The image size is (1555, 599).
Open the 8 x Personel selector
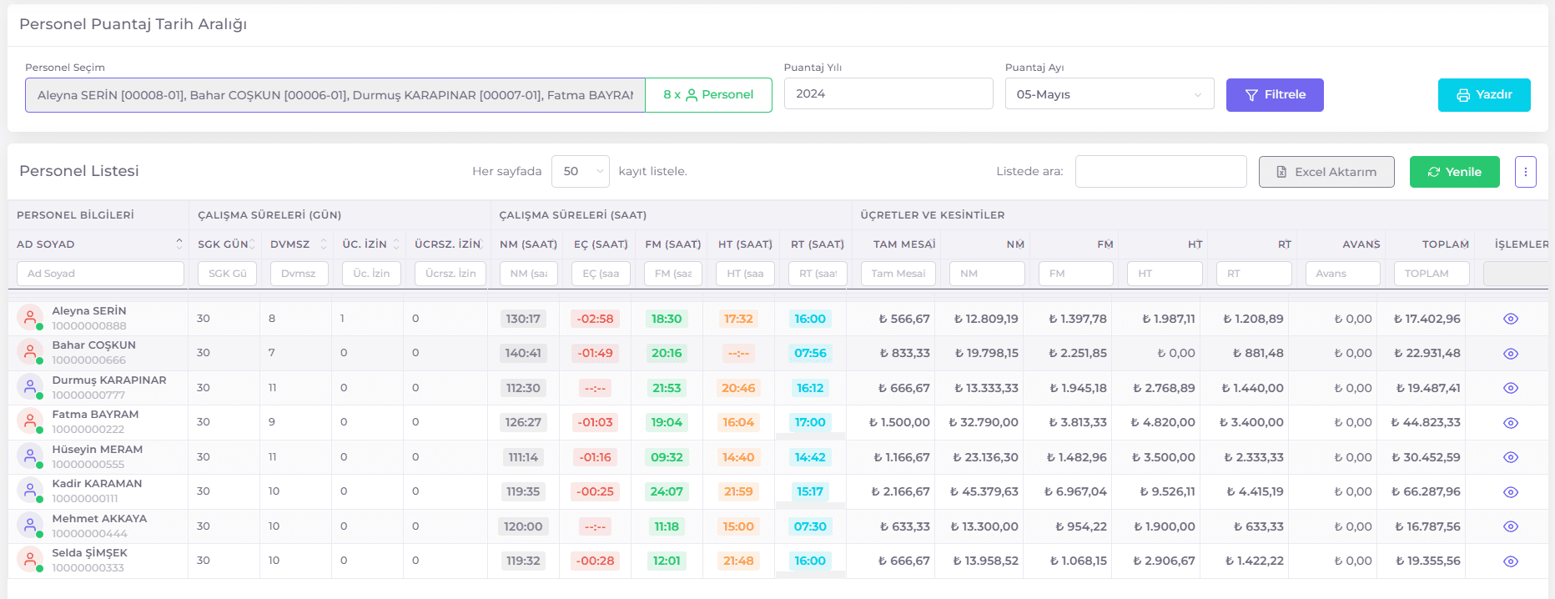point(708,95)
